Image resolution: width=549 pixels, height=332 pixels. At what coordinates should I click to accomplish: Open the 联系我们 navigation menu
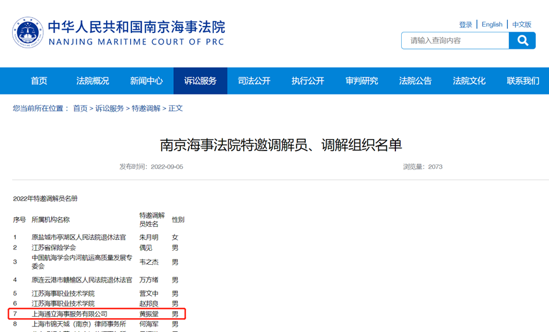(523, 81)
